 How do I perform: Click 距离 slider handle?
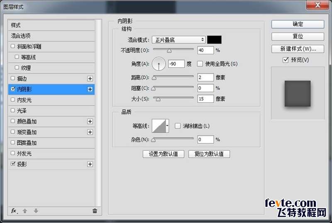154,78
